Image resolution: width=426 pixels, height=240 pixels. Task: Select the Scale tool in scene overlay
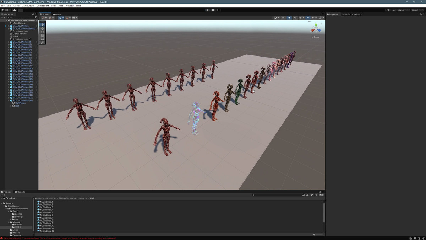43,35
